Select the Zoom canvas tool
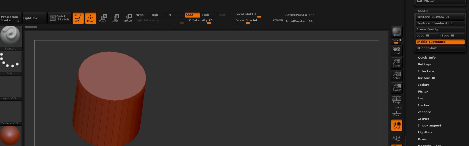This screenshot has width=469, height=146. 396,63
